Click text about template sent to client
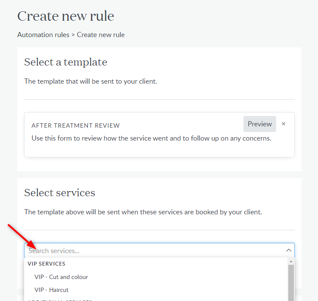This screenshot has width=318, height=301. tap(90, 82)
